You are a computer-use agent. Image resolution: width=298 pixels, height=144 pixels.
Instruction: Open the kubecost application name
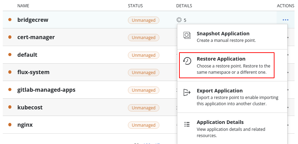(30, 107)
